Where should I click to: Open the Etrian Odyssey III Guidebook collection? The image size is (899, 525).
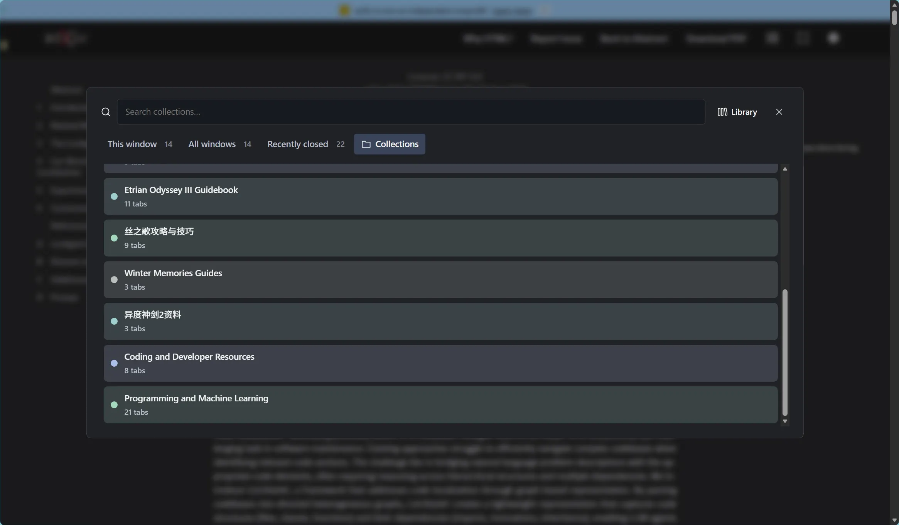[440, 196]
